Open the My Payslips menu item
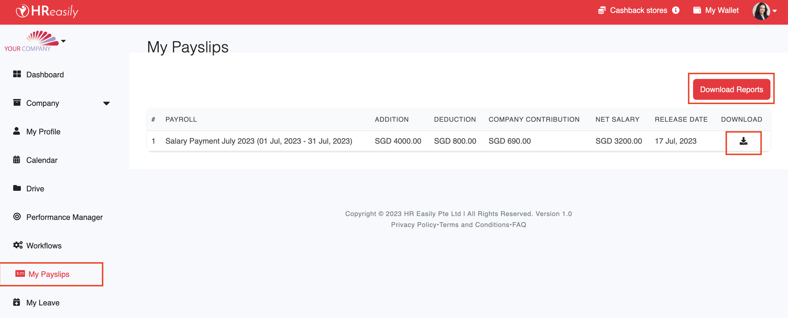This screenshot has width=788, height=318. [49, 274]
